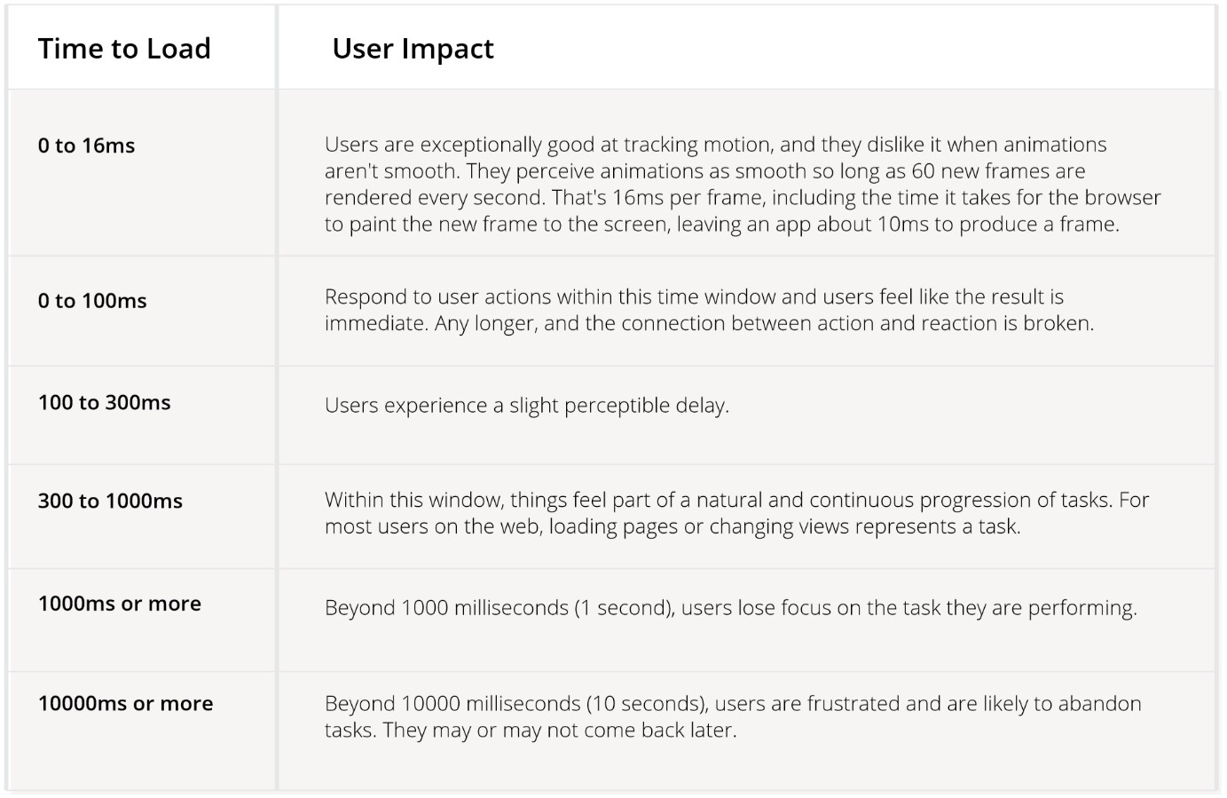Image resolution: width=1227 pixels, height=798 pixels.
Task: Click the 'Beyond 1000 milliseconds' description
Action: [x=730, y=608]
